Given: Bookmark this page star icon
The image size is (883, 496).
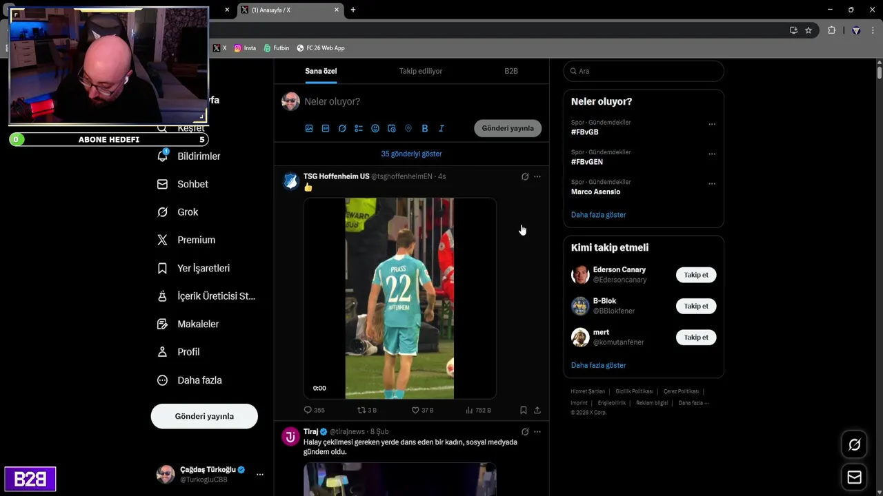Looking at the screenshot, I should click(808, 30).
